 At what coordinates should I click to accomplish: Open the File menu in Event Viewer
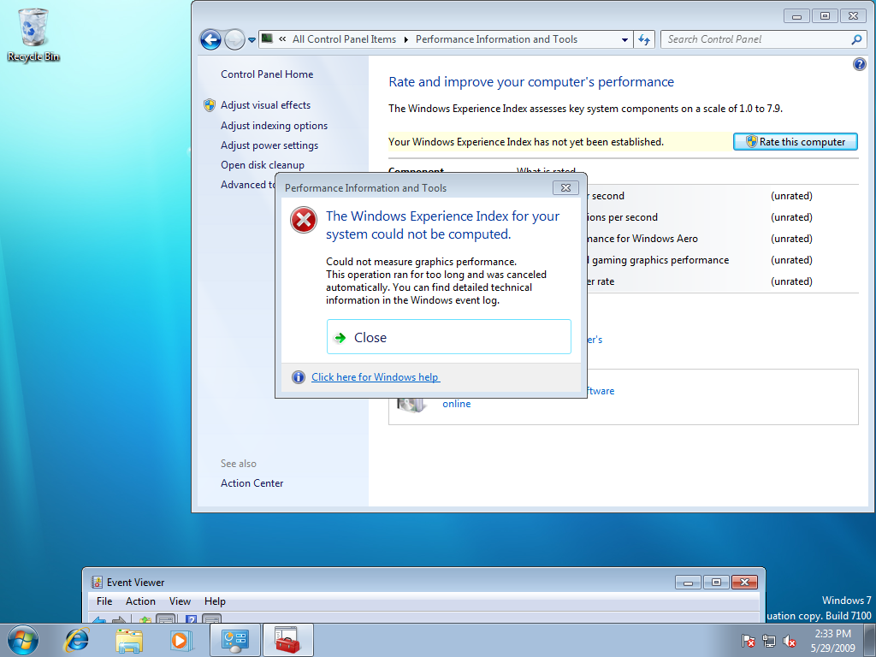(x=104, y=601)
